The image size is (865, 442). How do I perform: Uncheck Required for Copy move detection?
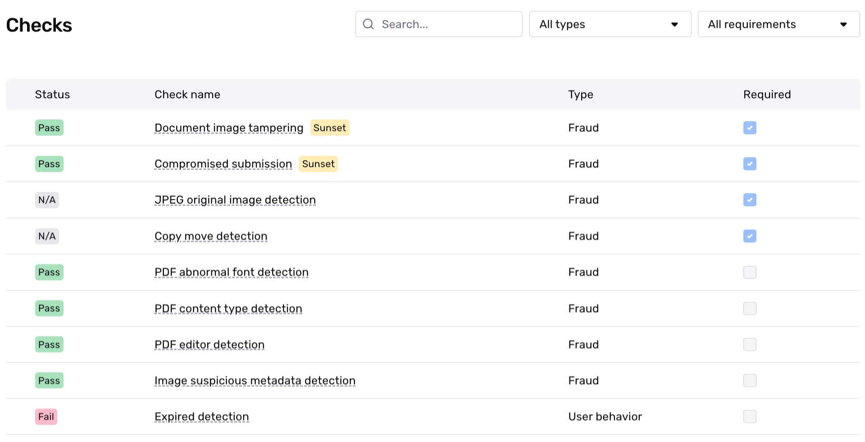[750, 236]
